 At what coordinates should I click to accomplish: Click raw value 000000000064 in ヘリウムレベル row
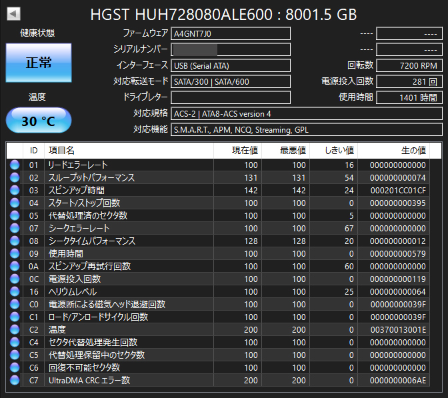click(398, 292)
